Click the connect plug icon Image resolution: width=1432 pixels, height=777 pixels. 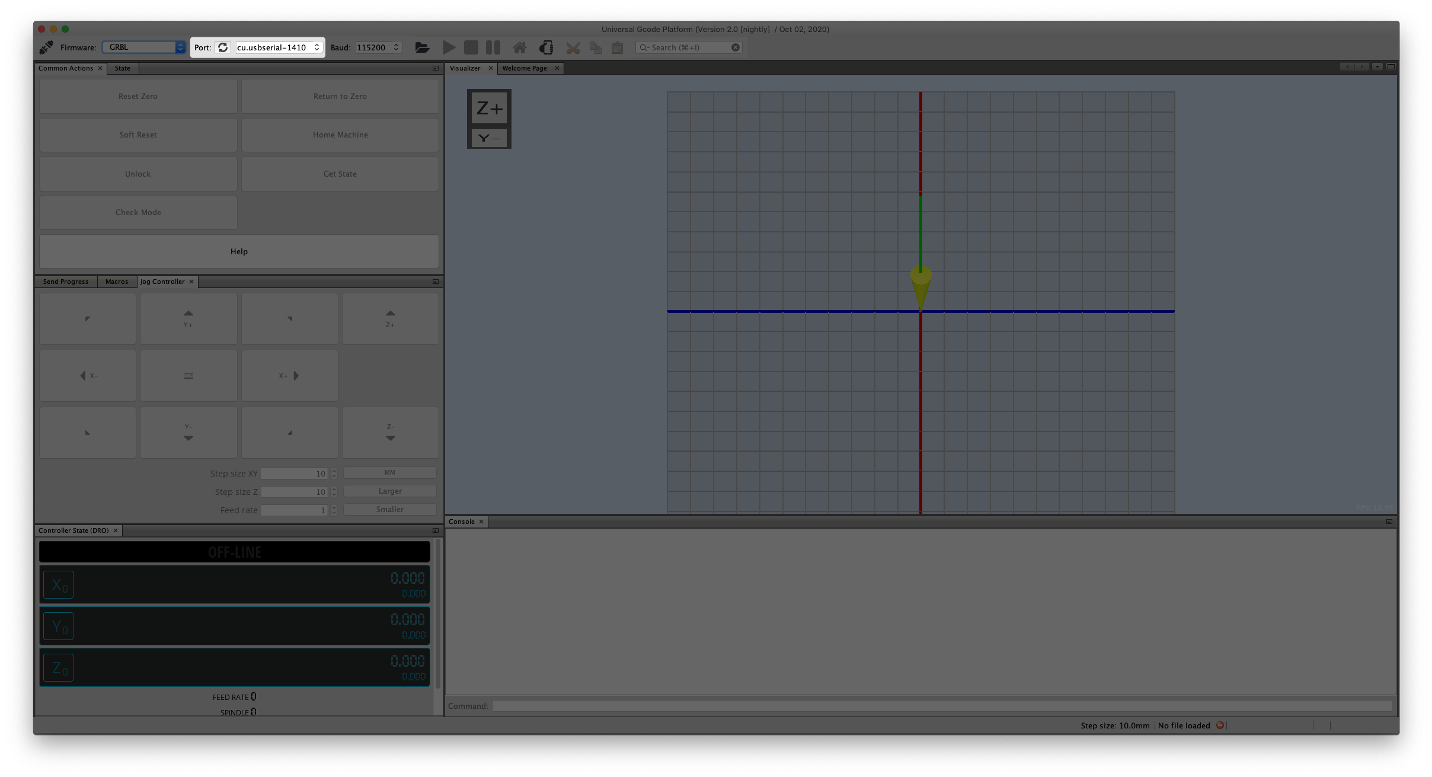46,47
